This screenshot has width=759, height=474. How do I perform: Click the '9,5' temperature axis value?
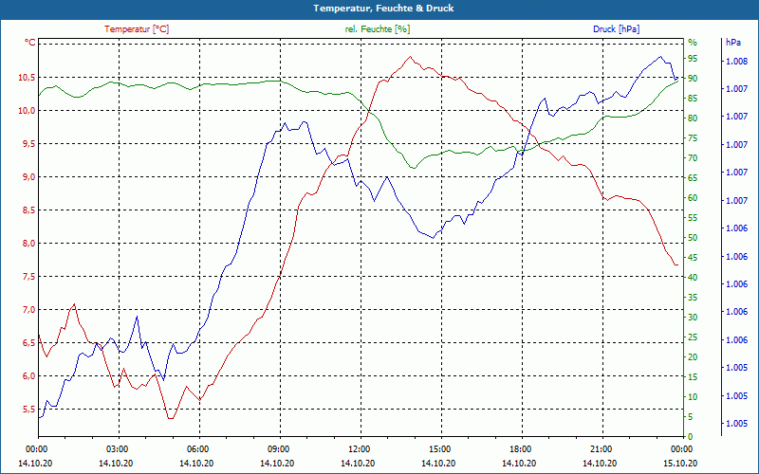click(x=29, y=144)
